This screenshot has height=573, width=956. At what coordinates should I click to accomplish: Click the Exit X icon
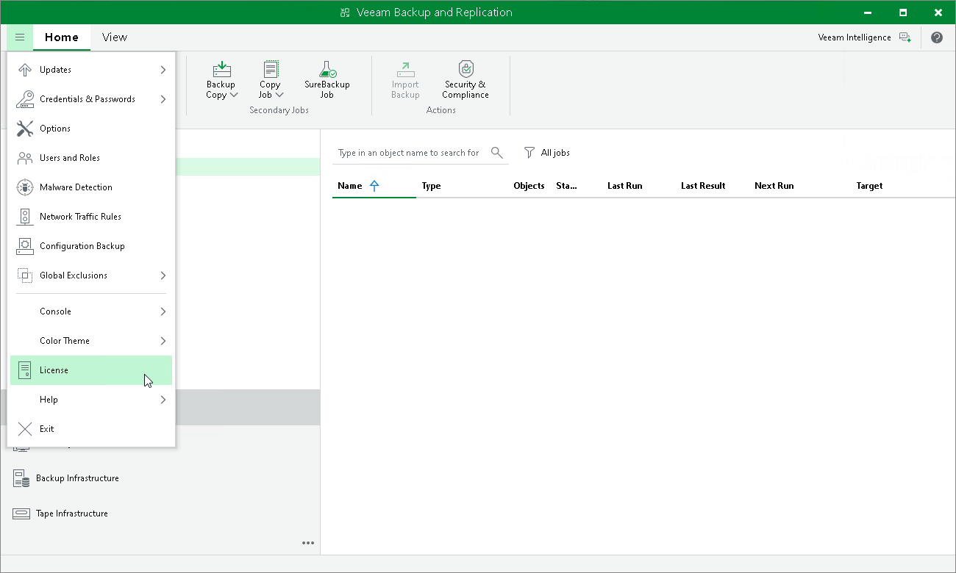click(25, 429)
